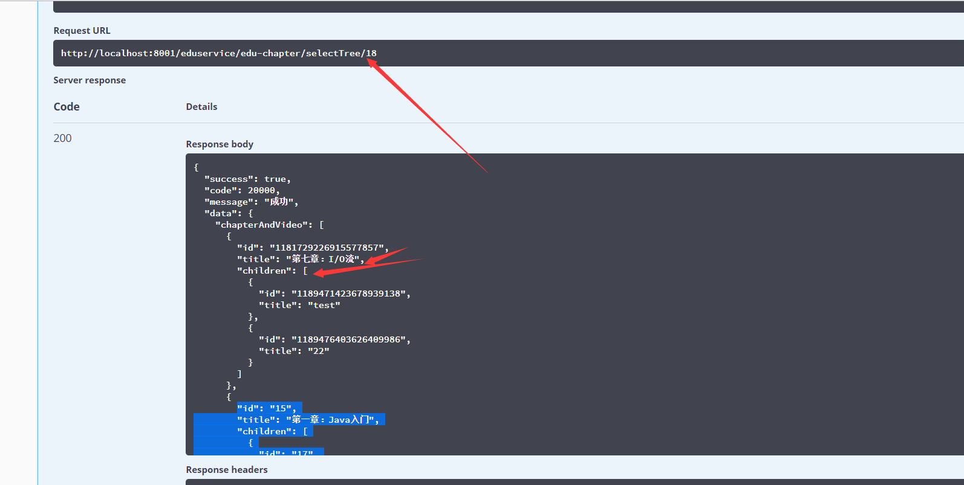
Task: Click the "success": true line
Action: click(248, 179)
